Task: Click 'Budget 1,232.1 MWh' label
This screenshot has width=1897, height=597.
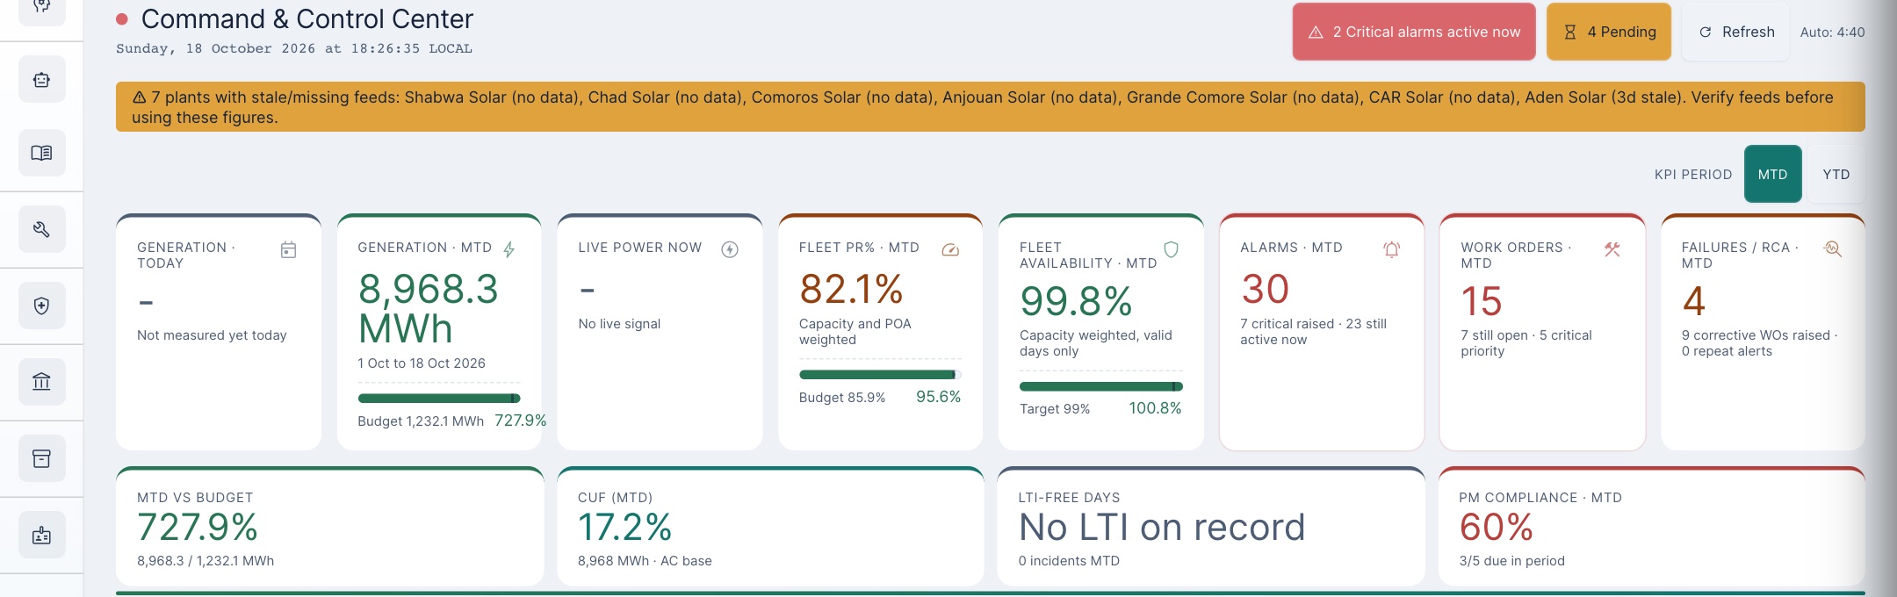Action: pyautogui.click(x=421, y=421)
